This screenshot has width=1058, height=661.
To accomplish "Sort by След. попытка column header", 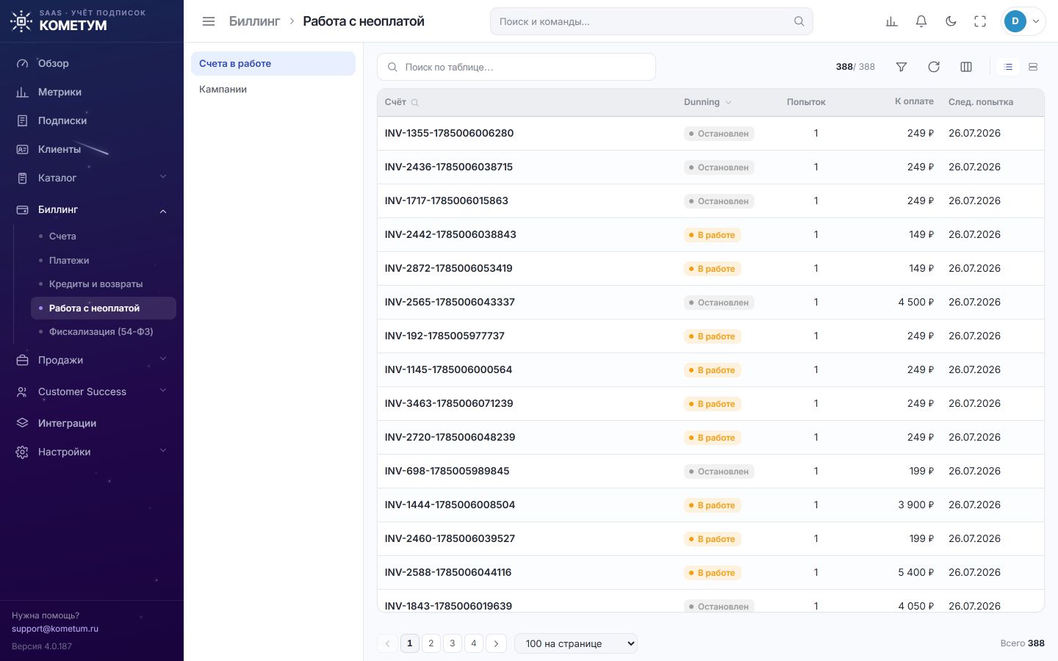I will coord(981,102).
